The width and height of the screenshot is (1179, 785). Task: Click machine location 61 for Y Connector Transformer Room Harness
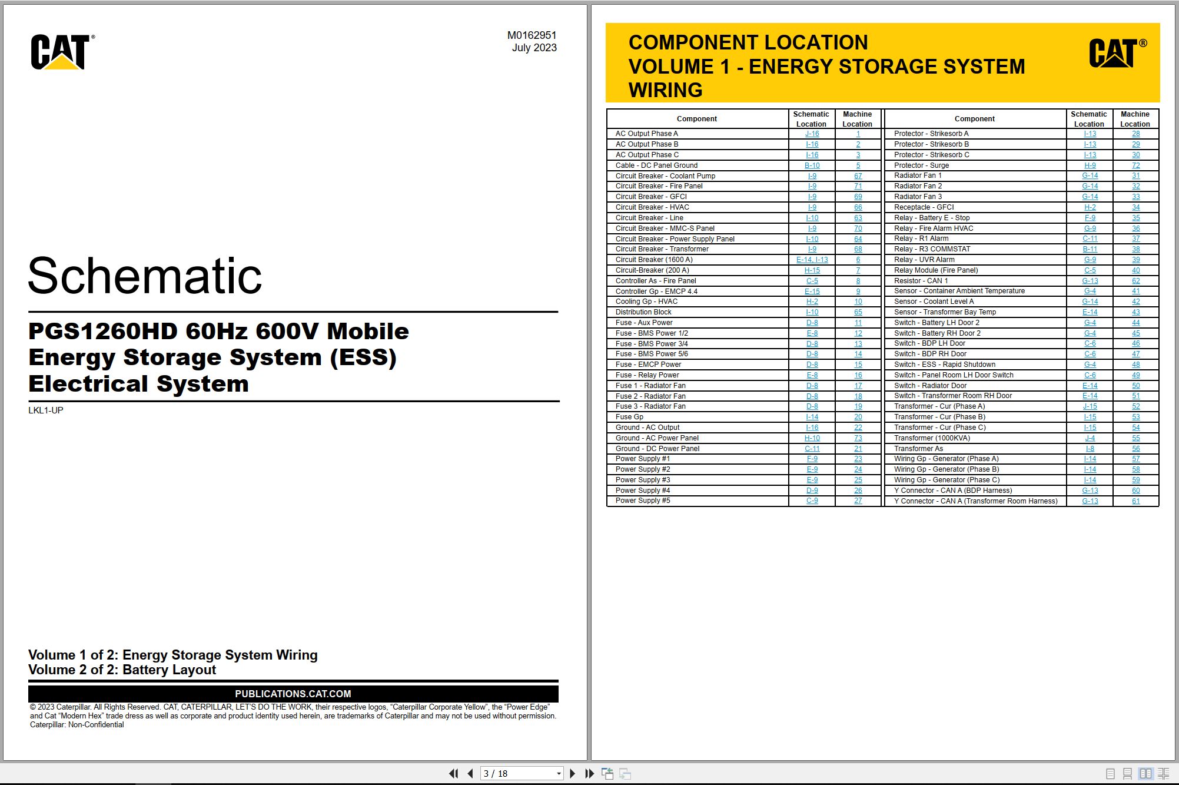(1136, 501)
